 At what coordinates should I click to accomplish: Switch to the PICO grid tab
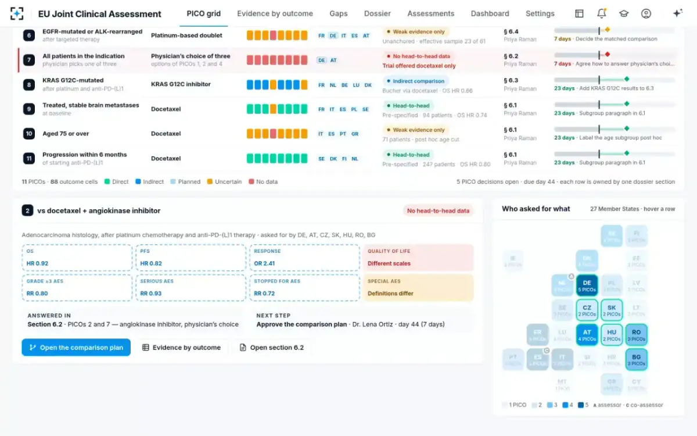coord(203,13)
